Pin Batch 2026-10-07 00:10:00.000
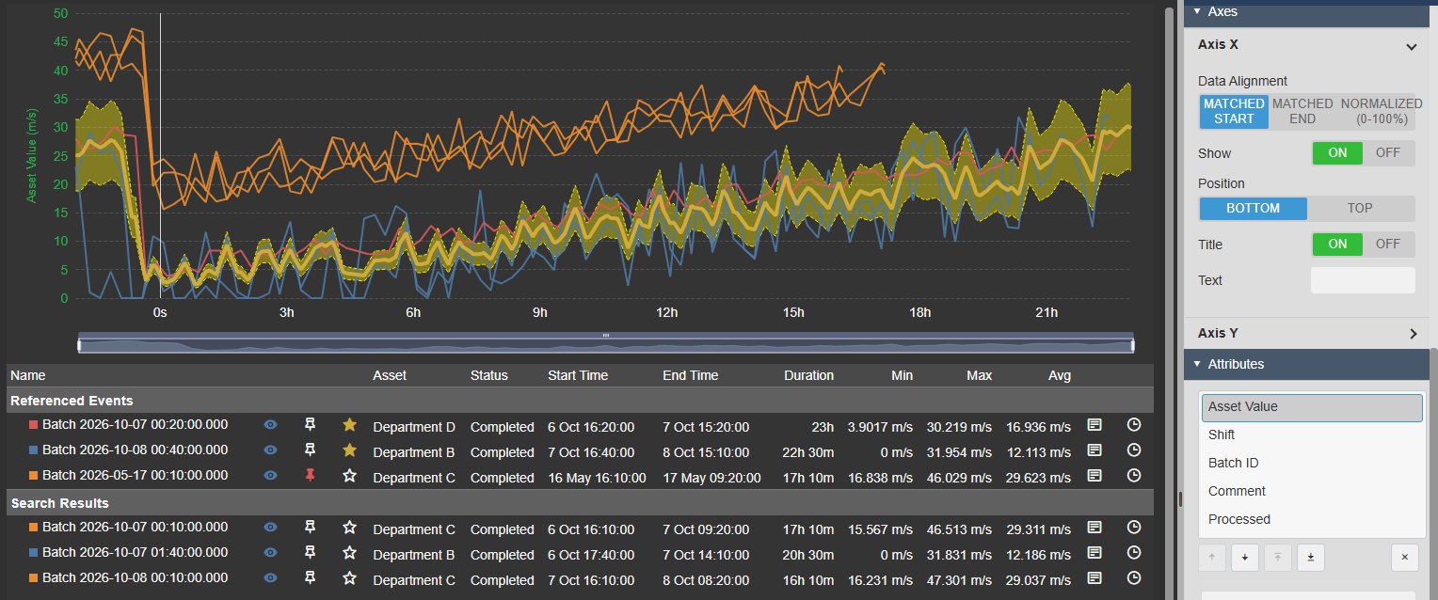 pyautogui.click(x=310, y=529)
